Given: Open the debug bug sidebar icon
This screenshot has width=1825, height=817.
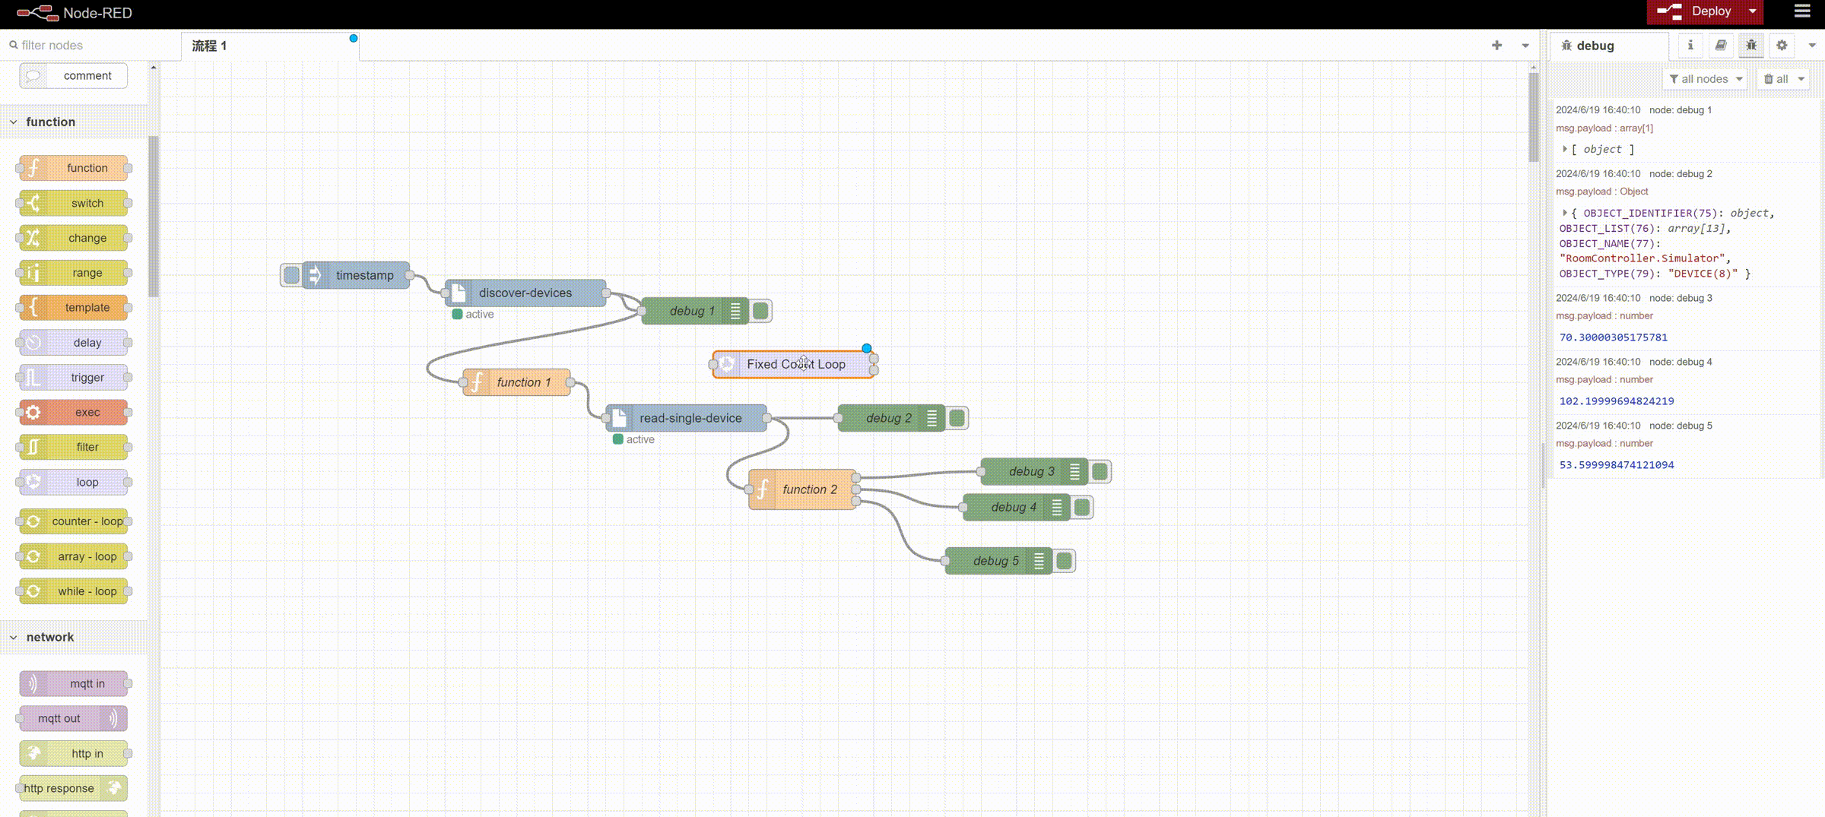Looking at the screenshot, I should pos(1750,46).
